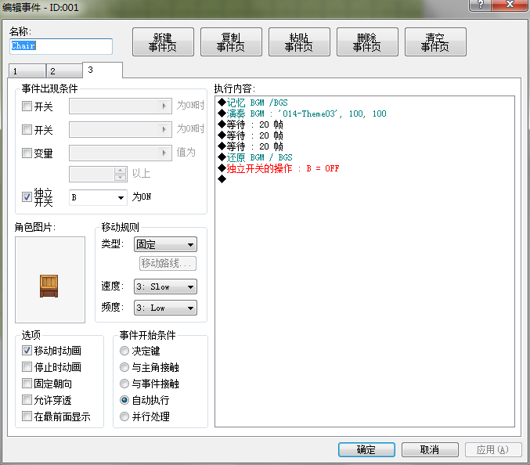Click 新建事件页 button
Image resolution: width=530 pixels, height=465 pixels.
tap(163, 42)
